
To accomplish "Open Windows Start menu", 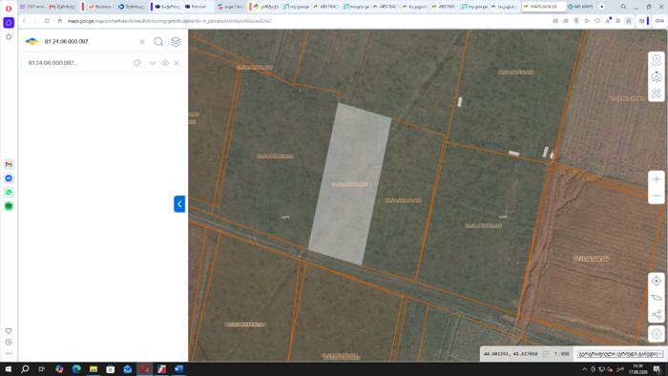I will coord(8,368).
